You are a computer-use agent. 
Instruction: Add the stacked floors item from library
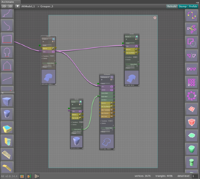point(7,141)
